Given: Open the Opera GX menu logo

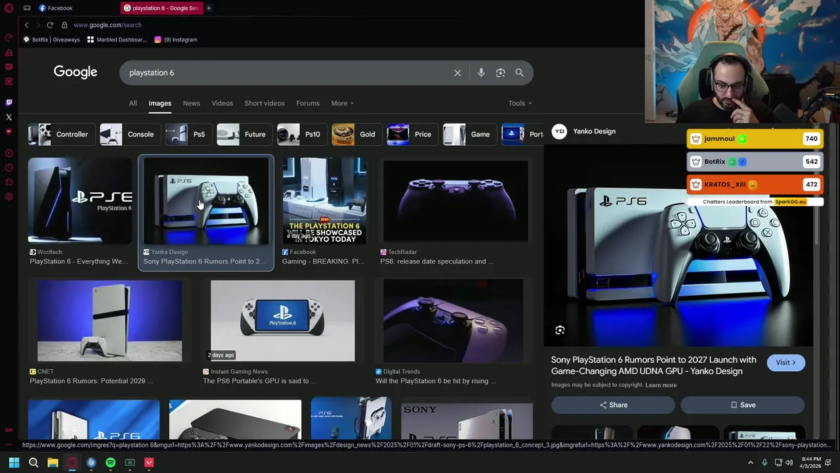Looking at the screenshot, I should click(x=9, y=8).
